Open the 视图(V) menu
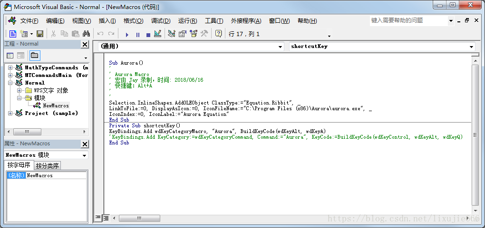Image resolution: width=485 pixels, height=228 pixels. 81,21
